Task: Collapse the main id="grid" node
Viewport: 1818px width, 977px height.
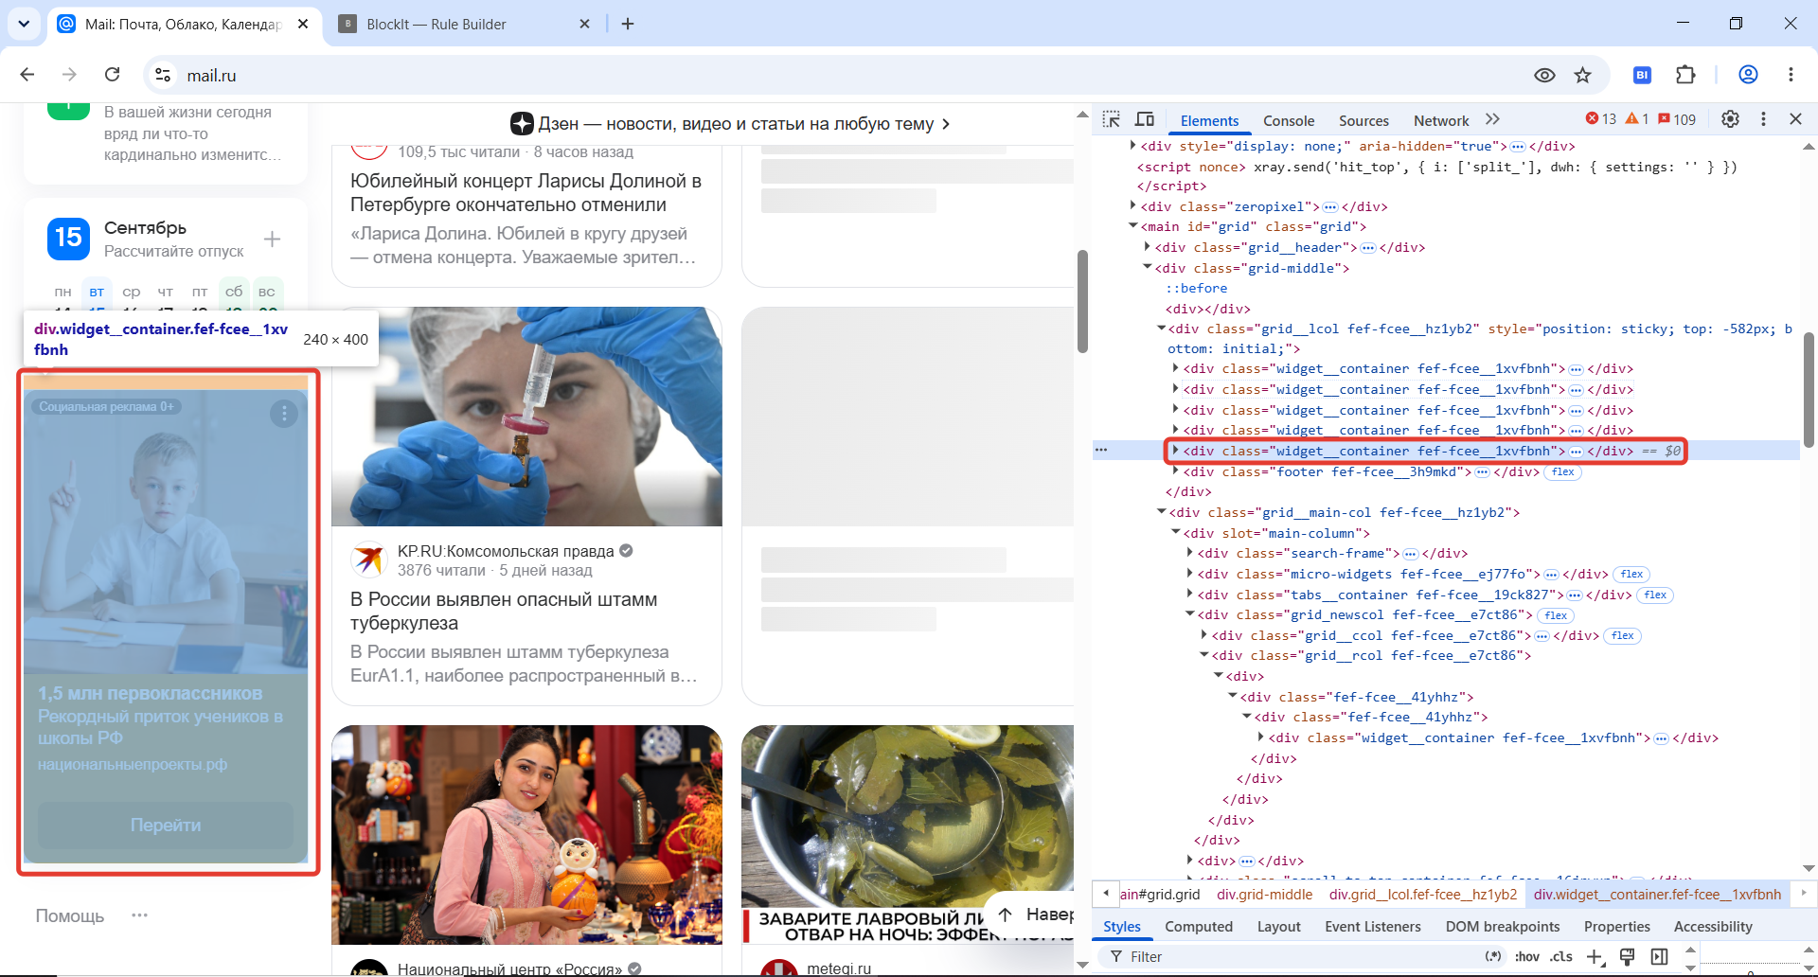Action: (x=1132, y=226)
